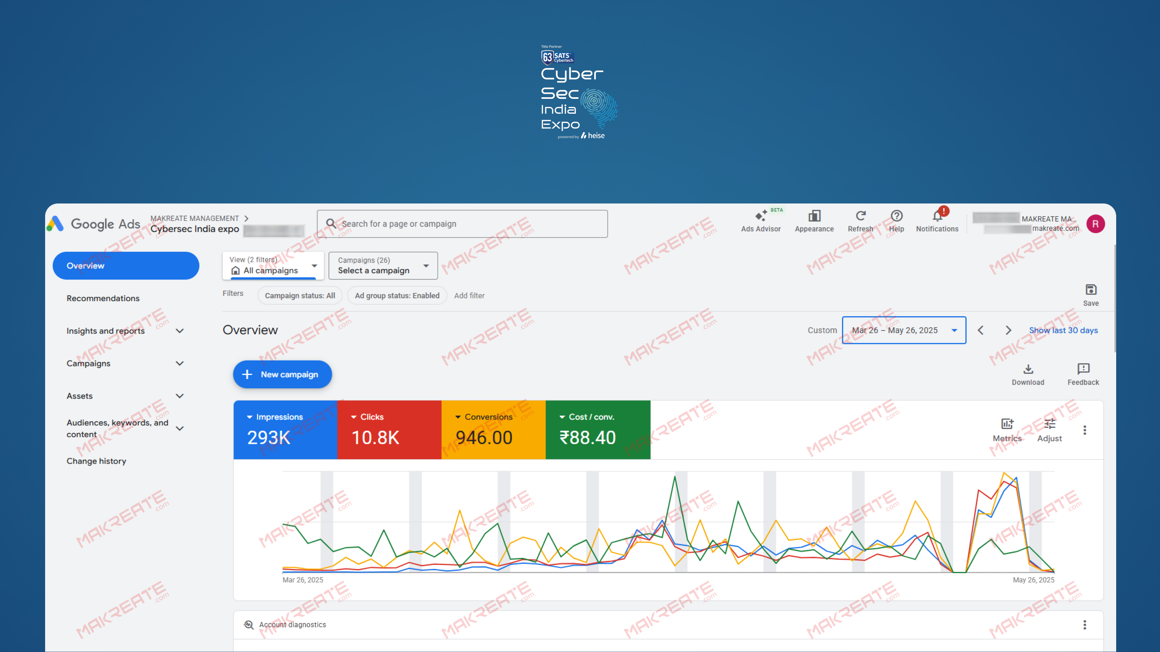Select Change history in the sidebar
The height and width of the screenshot is (652, 1160).
click(96, 461)
